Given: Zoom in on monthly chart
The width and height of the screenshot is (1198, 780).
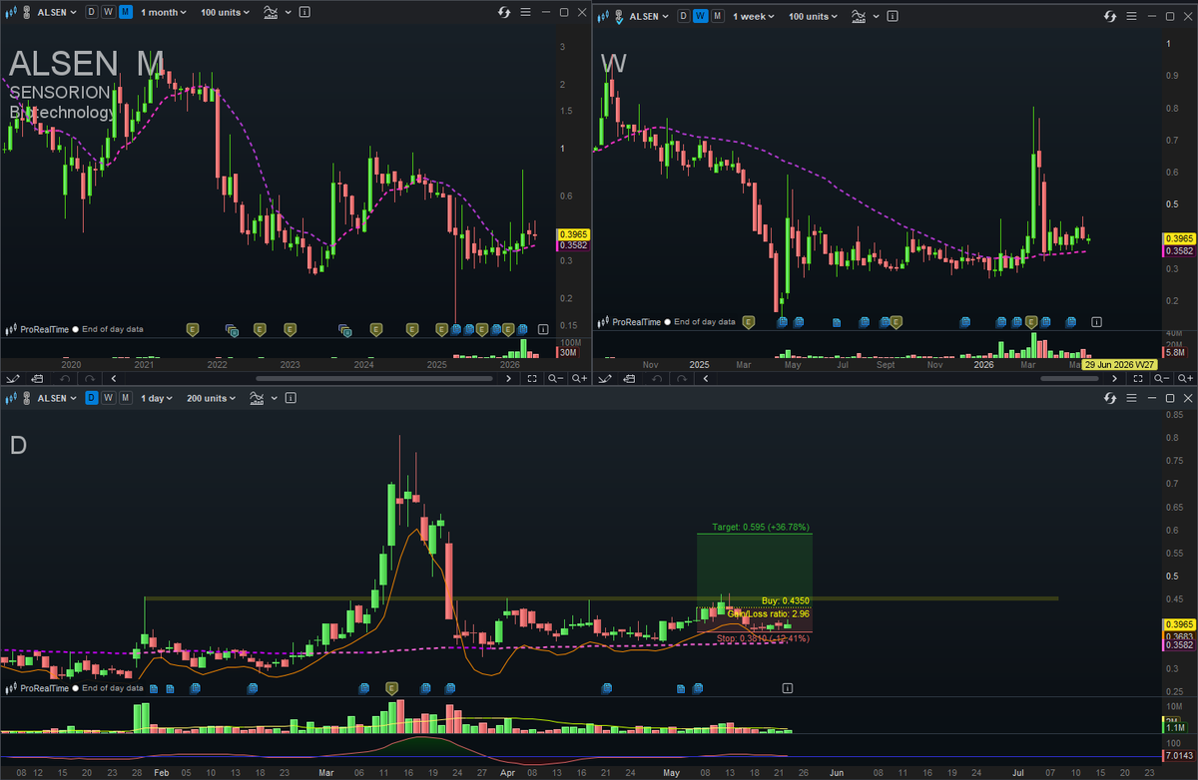Looking at the screenshot, I should pos(579,378).
